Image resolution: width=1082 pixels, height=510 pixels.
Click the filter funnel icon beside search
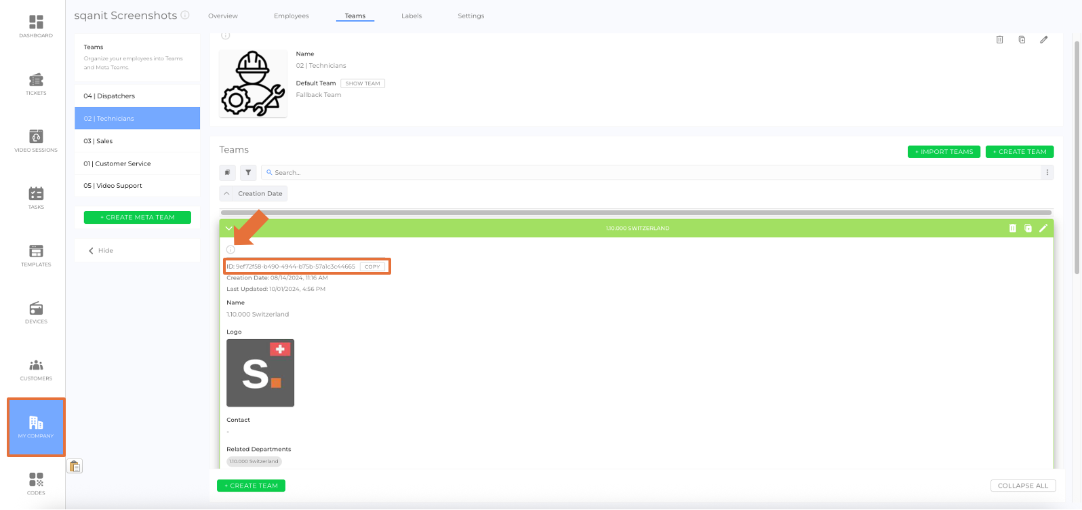click(248, 173)
